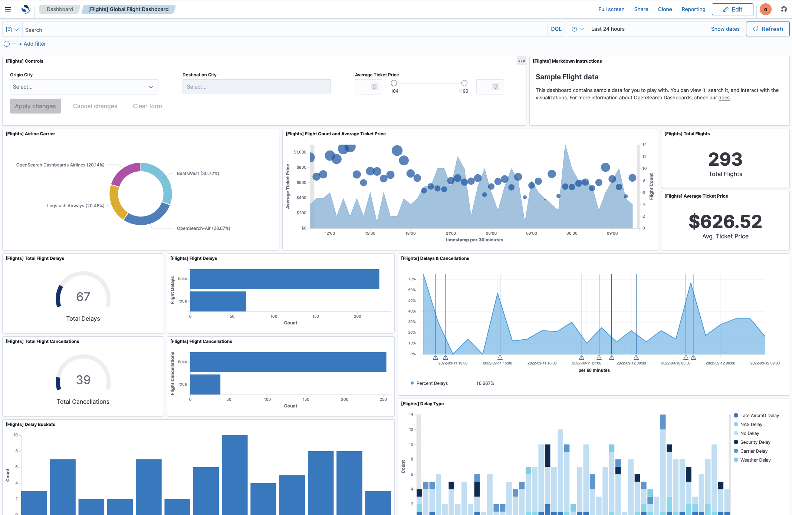Open Origin City dropdown
The width and height of the screenshot is (792, 515).
pyautogui.click(x=84, y=87)
